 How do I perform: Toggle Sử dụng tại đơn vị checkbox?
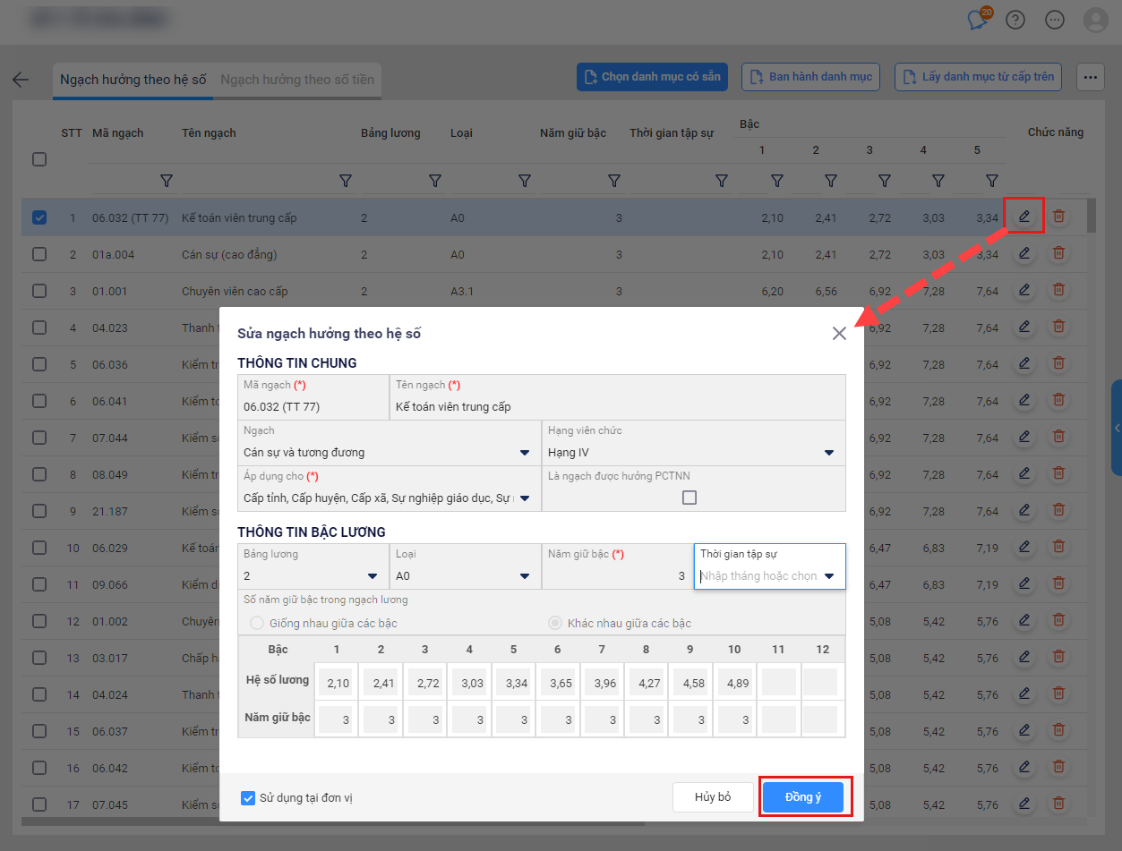[248, 798]
